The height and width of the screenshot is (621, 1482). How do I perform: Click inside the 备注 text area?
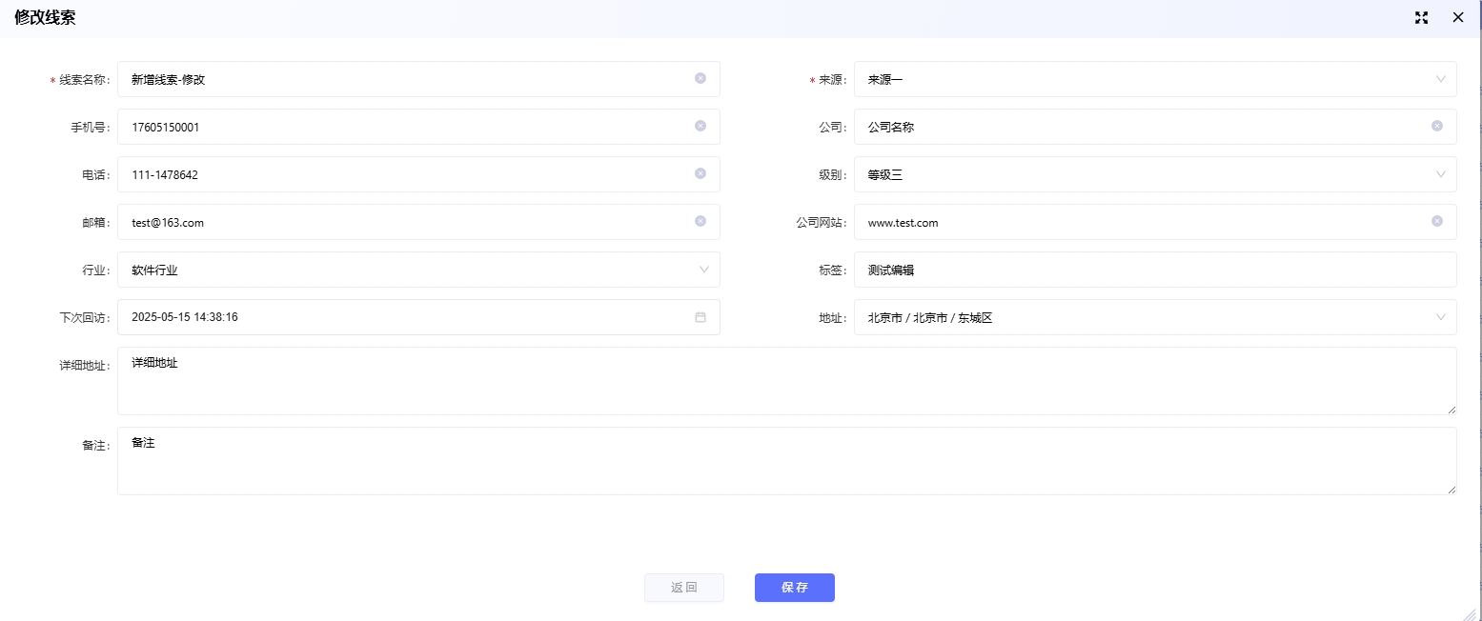coord(786,461)
